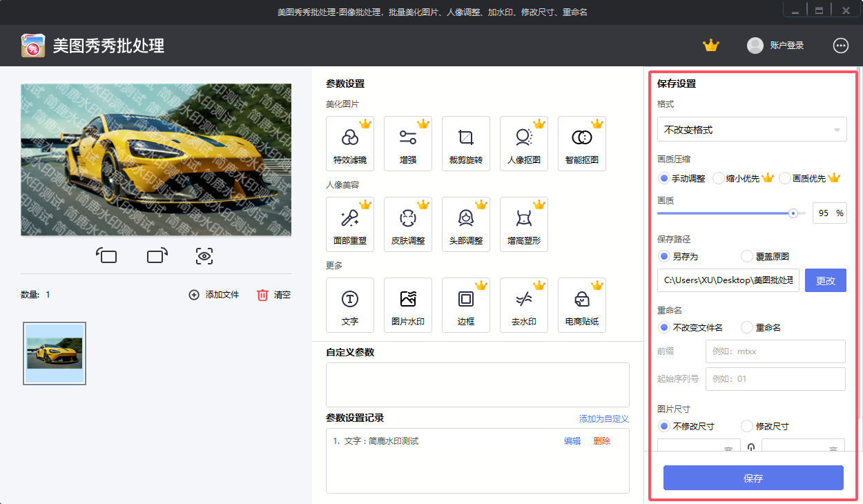863x504 pixels.
Task: Click 更改 to change save path
Action: (x=825, y=280)
